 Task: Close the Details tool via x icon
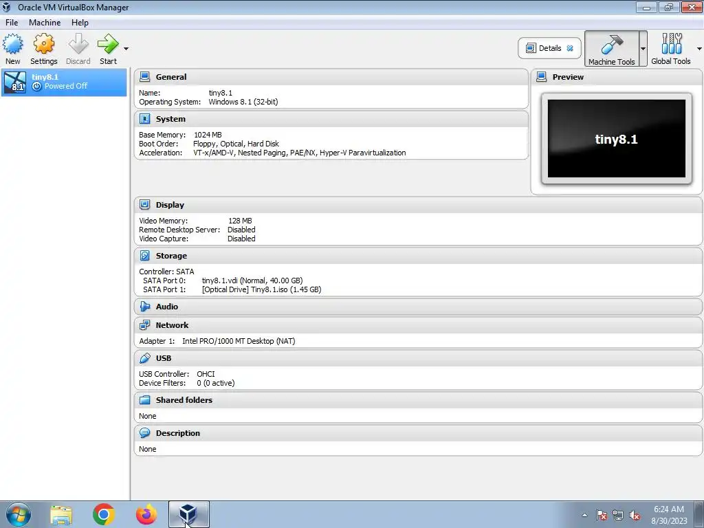point(570,48)
